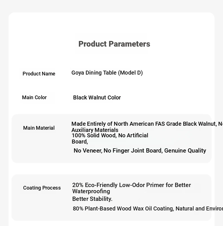Click the No Finger Joint Board phrase
This screenshot has width=223, height=226.
(133, 151)
